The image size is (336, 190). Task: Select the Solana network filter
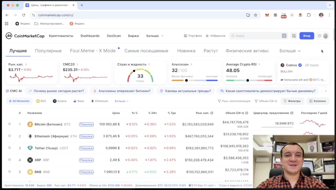pos(60,101)
